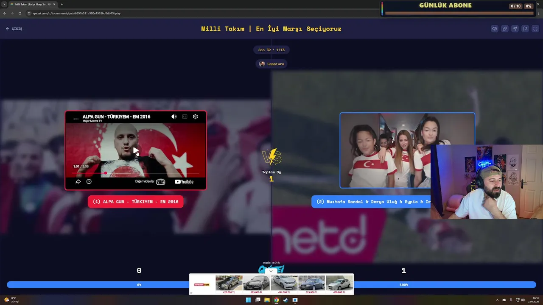
Task: Vote for (2) Mustafa Sandal & Derya Uluğ
Action: pos(371,202)
